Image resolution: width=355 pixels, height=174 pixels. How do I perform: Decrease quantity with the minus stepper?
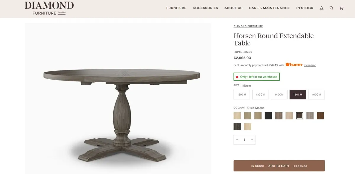[237, 139]
